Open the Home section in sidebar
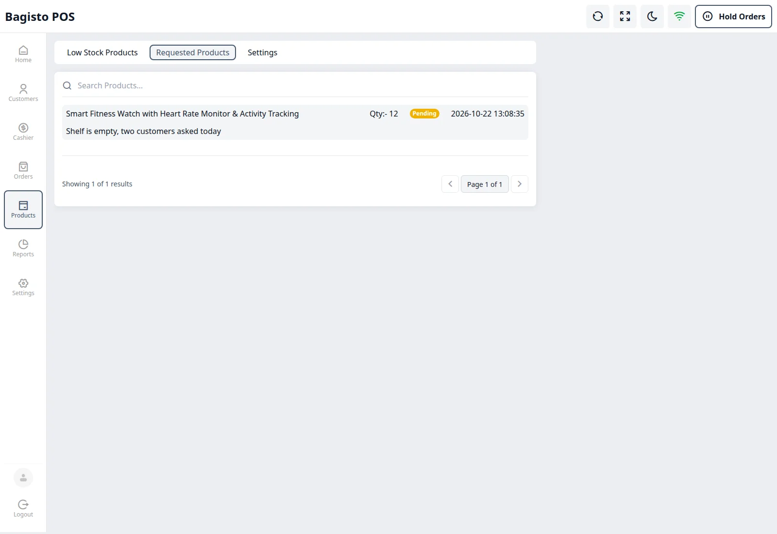Image resolution: width=777 pixels, height=534 pixels. (x=23, y=54)
